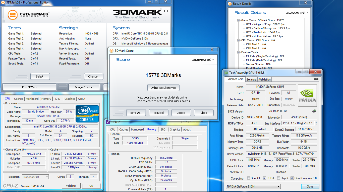Click the GF119 GPU field

[x=255, y=93]
